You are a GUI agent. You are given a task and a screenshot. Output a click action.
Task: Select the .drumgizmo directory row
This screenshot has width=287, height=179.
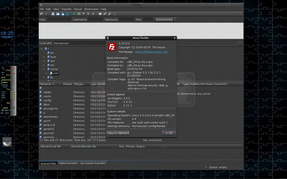(x=72, y=108)
